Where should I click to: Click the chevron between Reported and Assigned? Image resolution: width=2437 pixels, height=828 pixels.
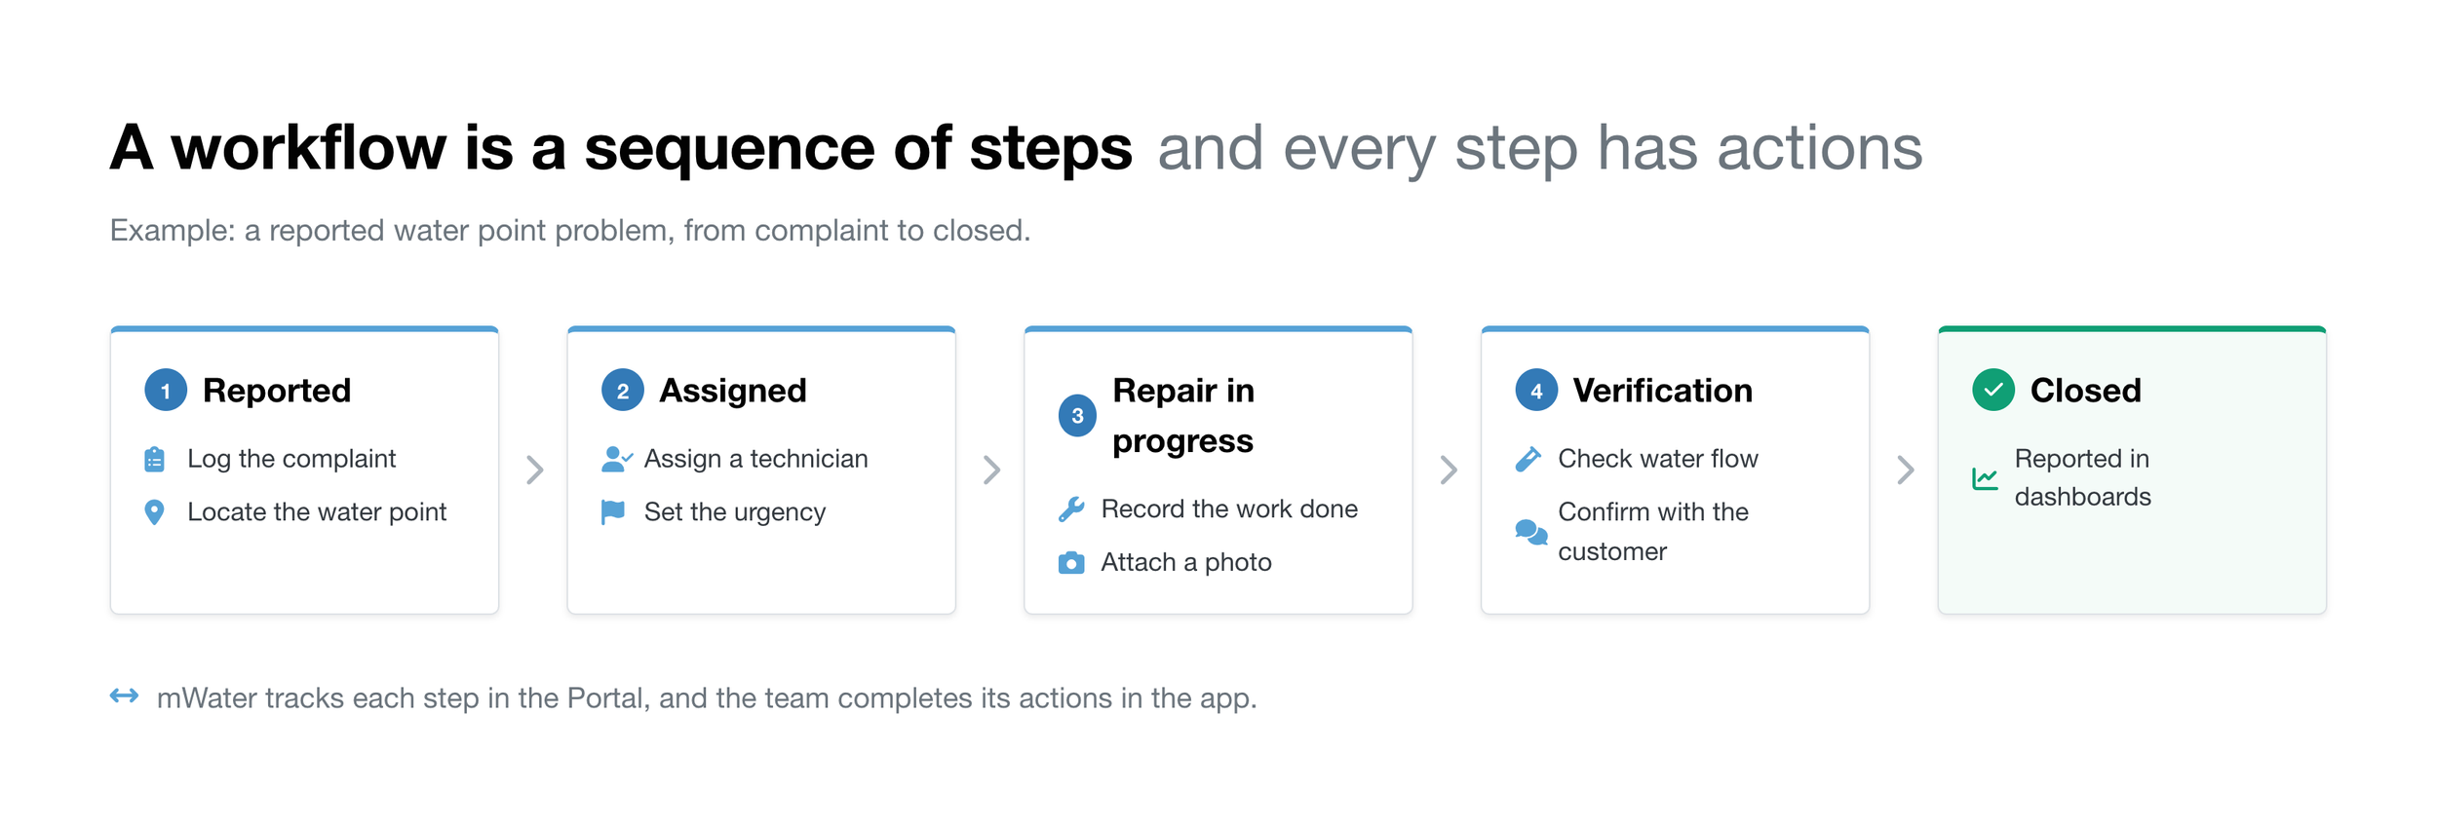(534, 470)
